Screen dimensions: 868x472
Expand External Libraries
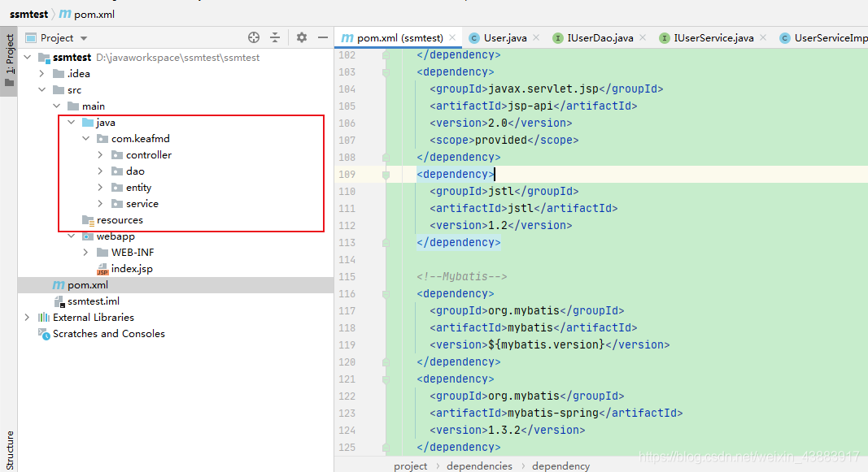[27, 318]
